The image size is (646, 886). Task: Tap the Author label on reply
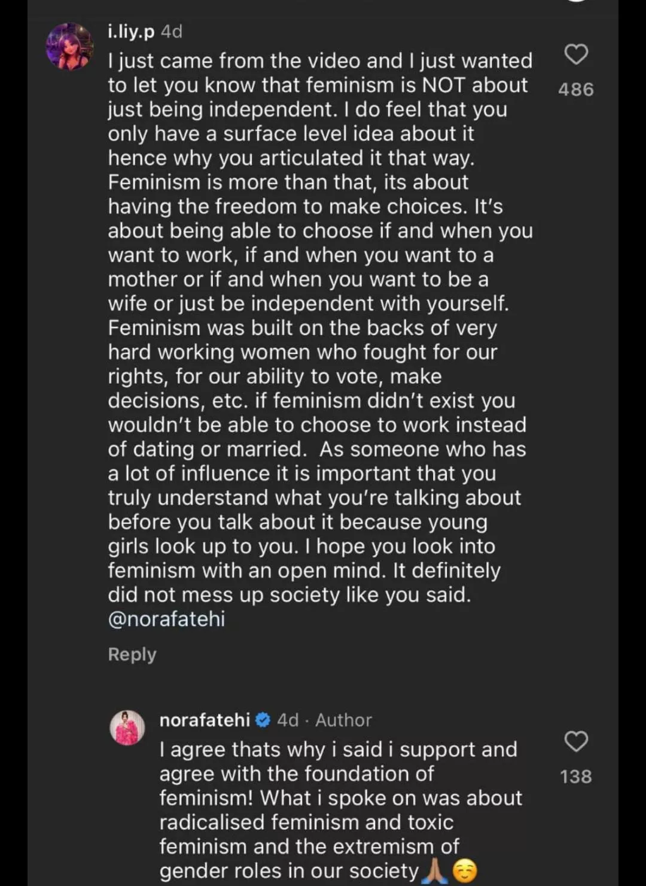click(343, 720)
